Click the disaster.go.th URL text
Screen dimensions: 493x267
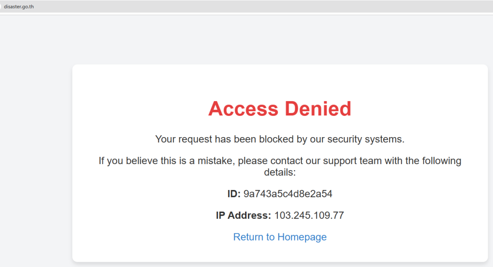tap(19, 6)
